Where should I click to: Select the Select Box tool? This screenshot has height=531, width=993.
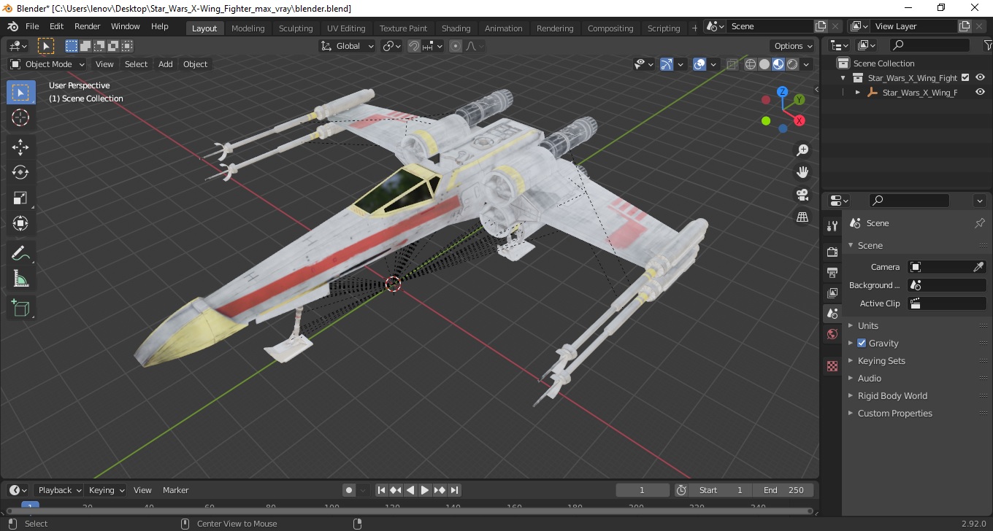tap(20, 93)
